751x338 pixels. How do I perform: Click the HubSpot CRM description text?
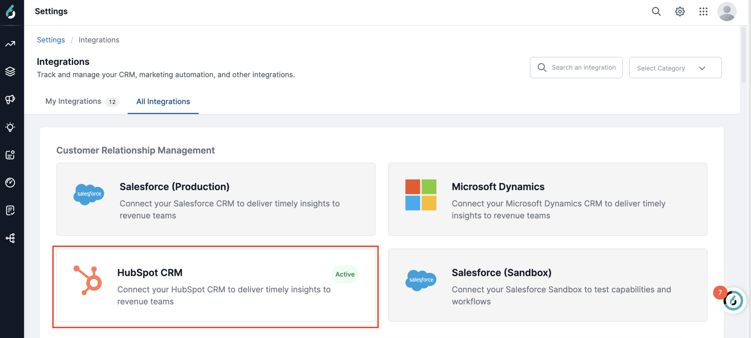point(224,296)
